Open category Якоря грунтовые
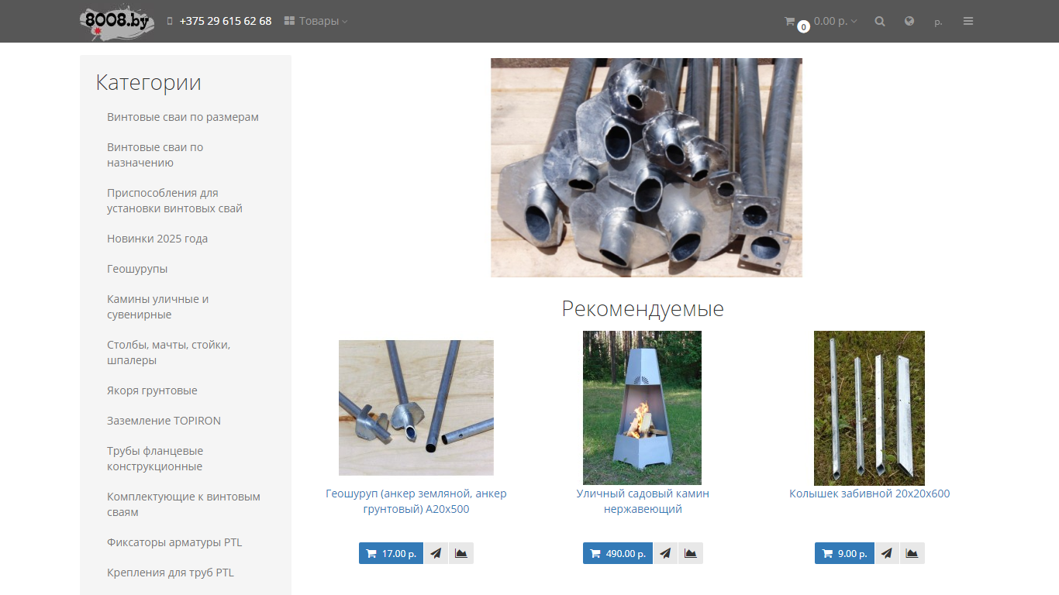This screenshot has height=595, width=1059. click(152, 390)
